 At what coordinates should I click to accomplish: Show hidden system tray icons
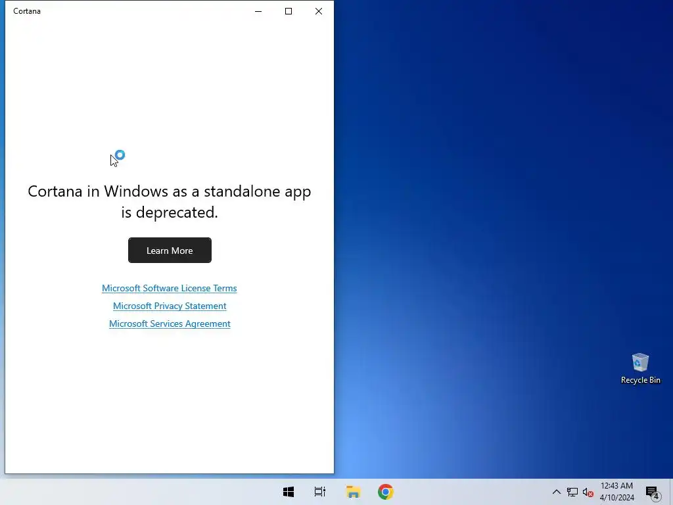556,492
